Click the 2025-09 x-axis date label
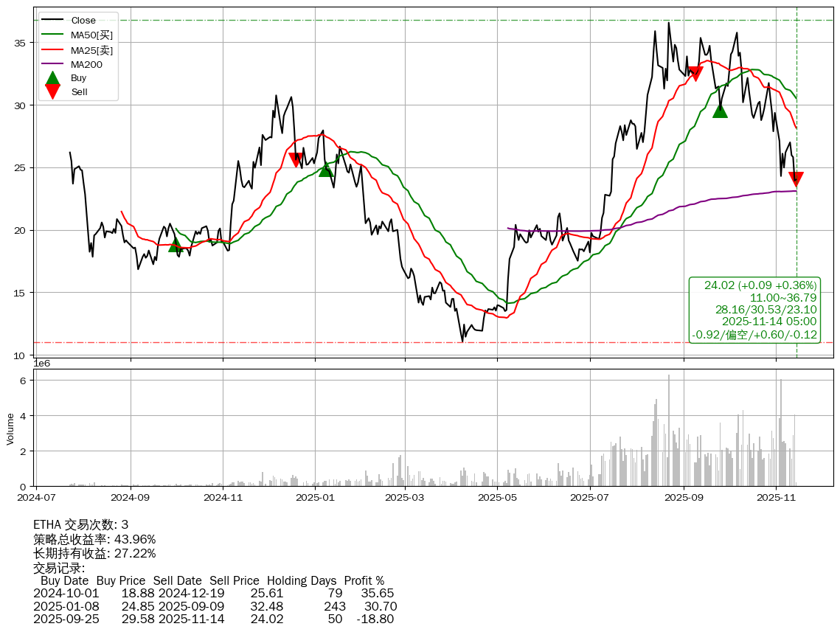The width and height of the screenshot is (840, 632). 683,497
